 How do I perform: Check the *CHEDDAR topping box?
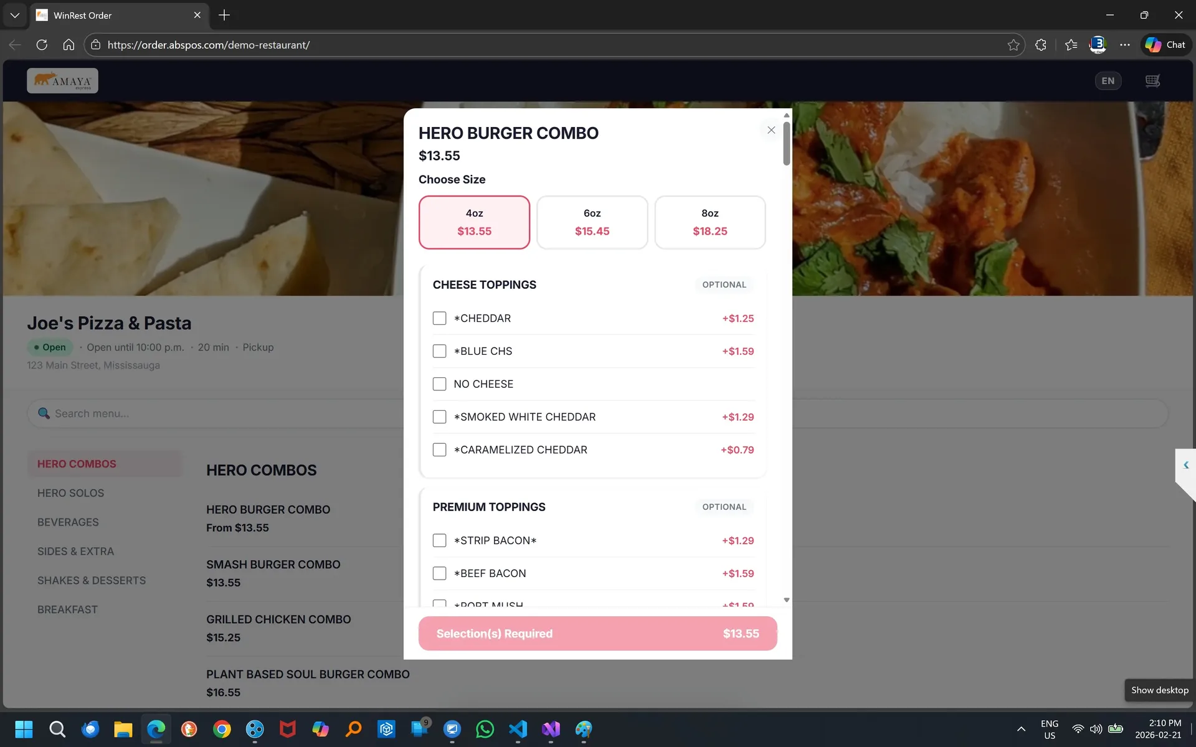click(439, 318)
